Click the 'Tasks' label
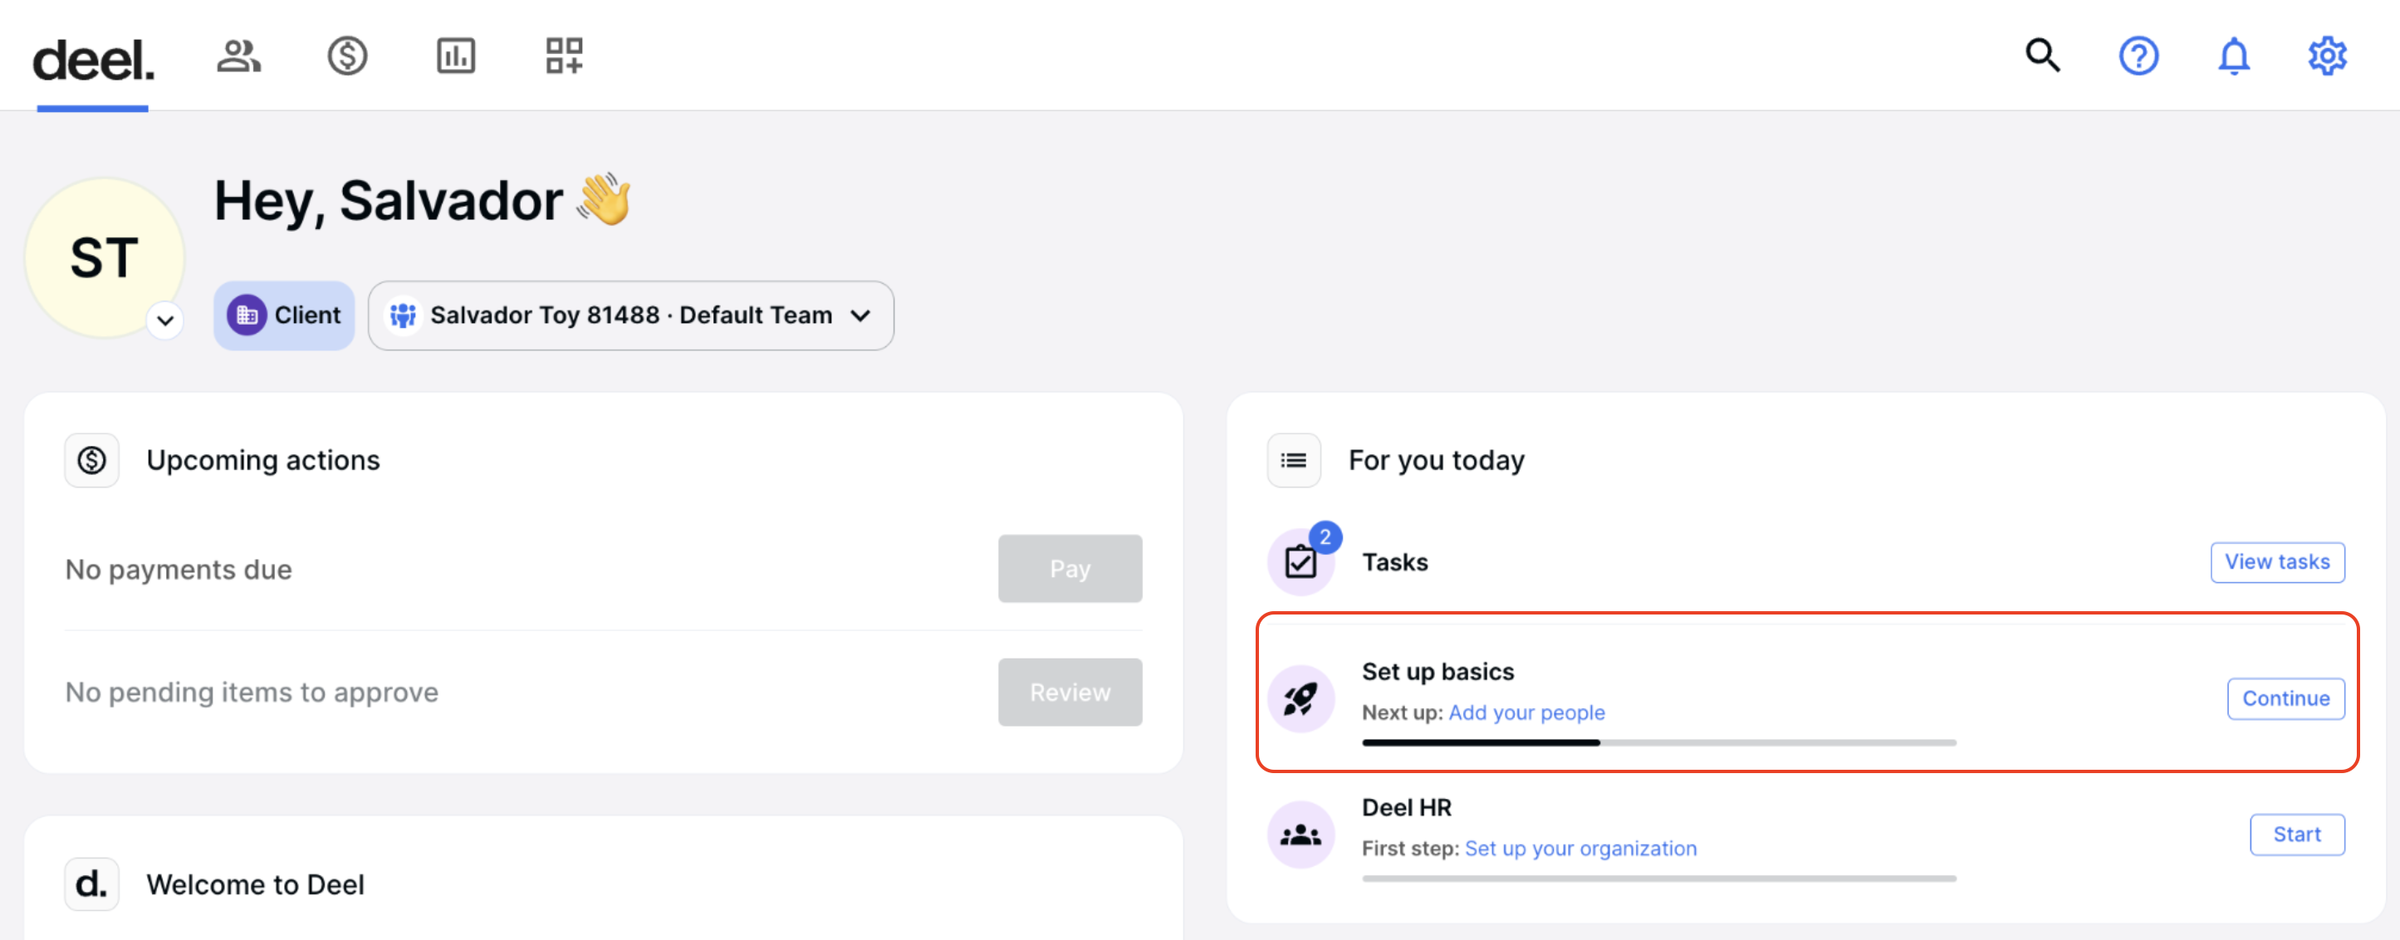Viewport: 2400px width, 940px height. click(x=1394, y=562)
